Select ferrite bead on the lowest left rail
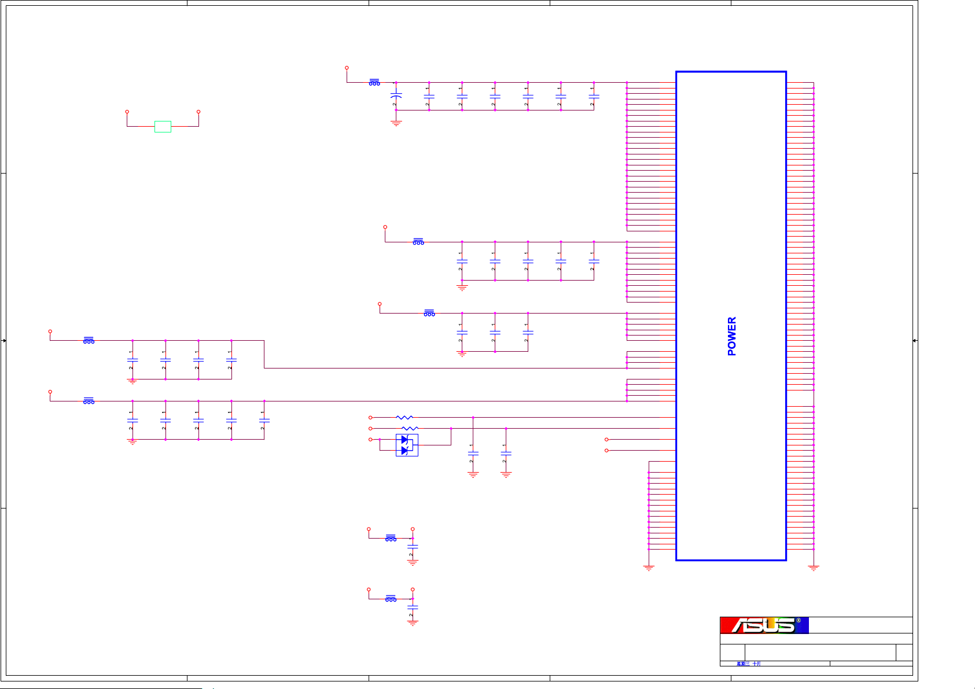Image resolution: width=975 pixels, height=689 pixels. [x=89, y=401]
